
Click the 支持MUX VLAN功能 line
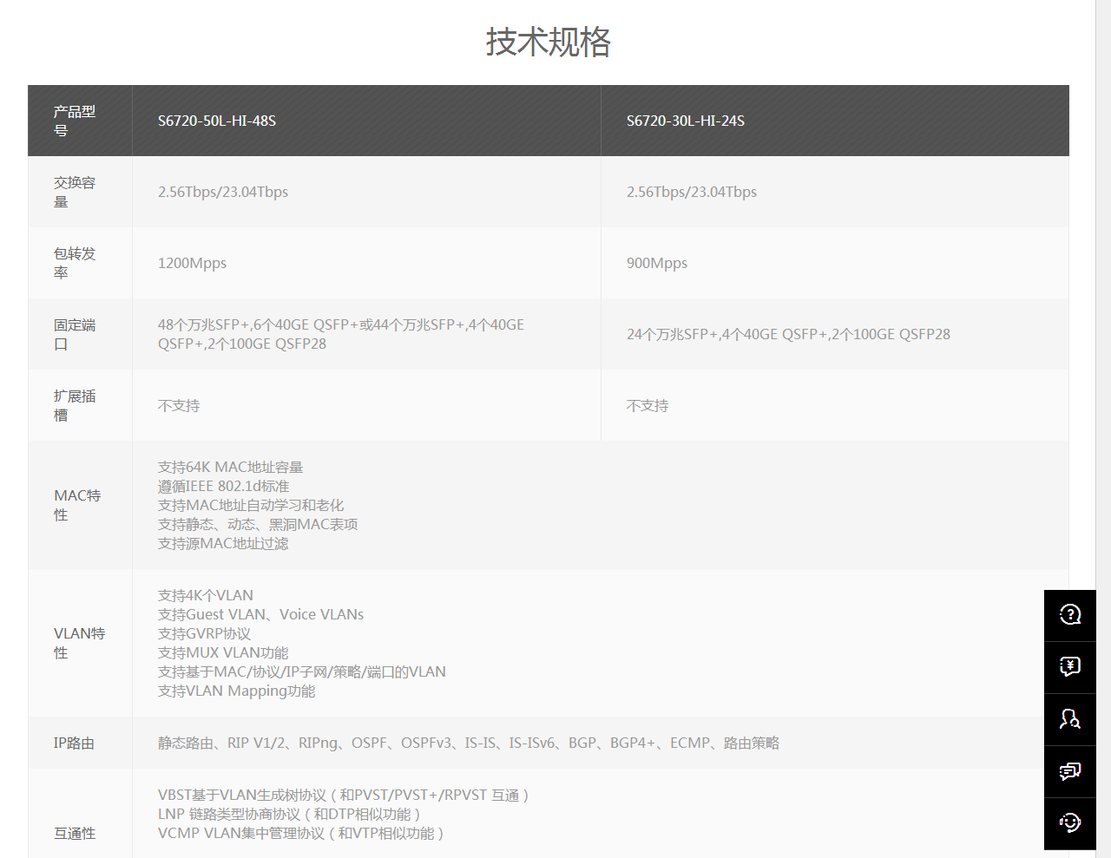tap(223, 652)
